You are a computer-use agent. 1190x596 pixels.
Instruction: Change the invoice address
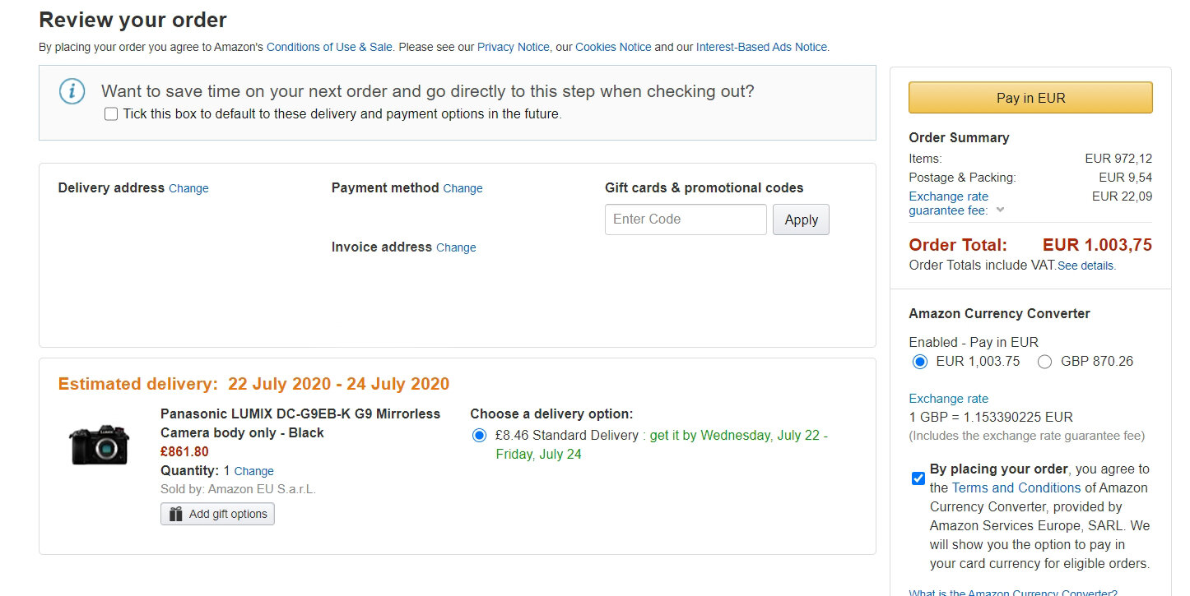(456, 247)
